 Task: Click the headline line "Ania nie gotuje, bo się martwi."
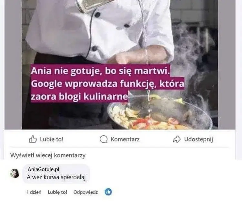pyautogui.click(x=100, y=71)
